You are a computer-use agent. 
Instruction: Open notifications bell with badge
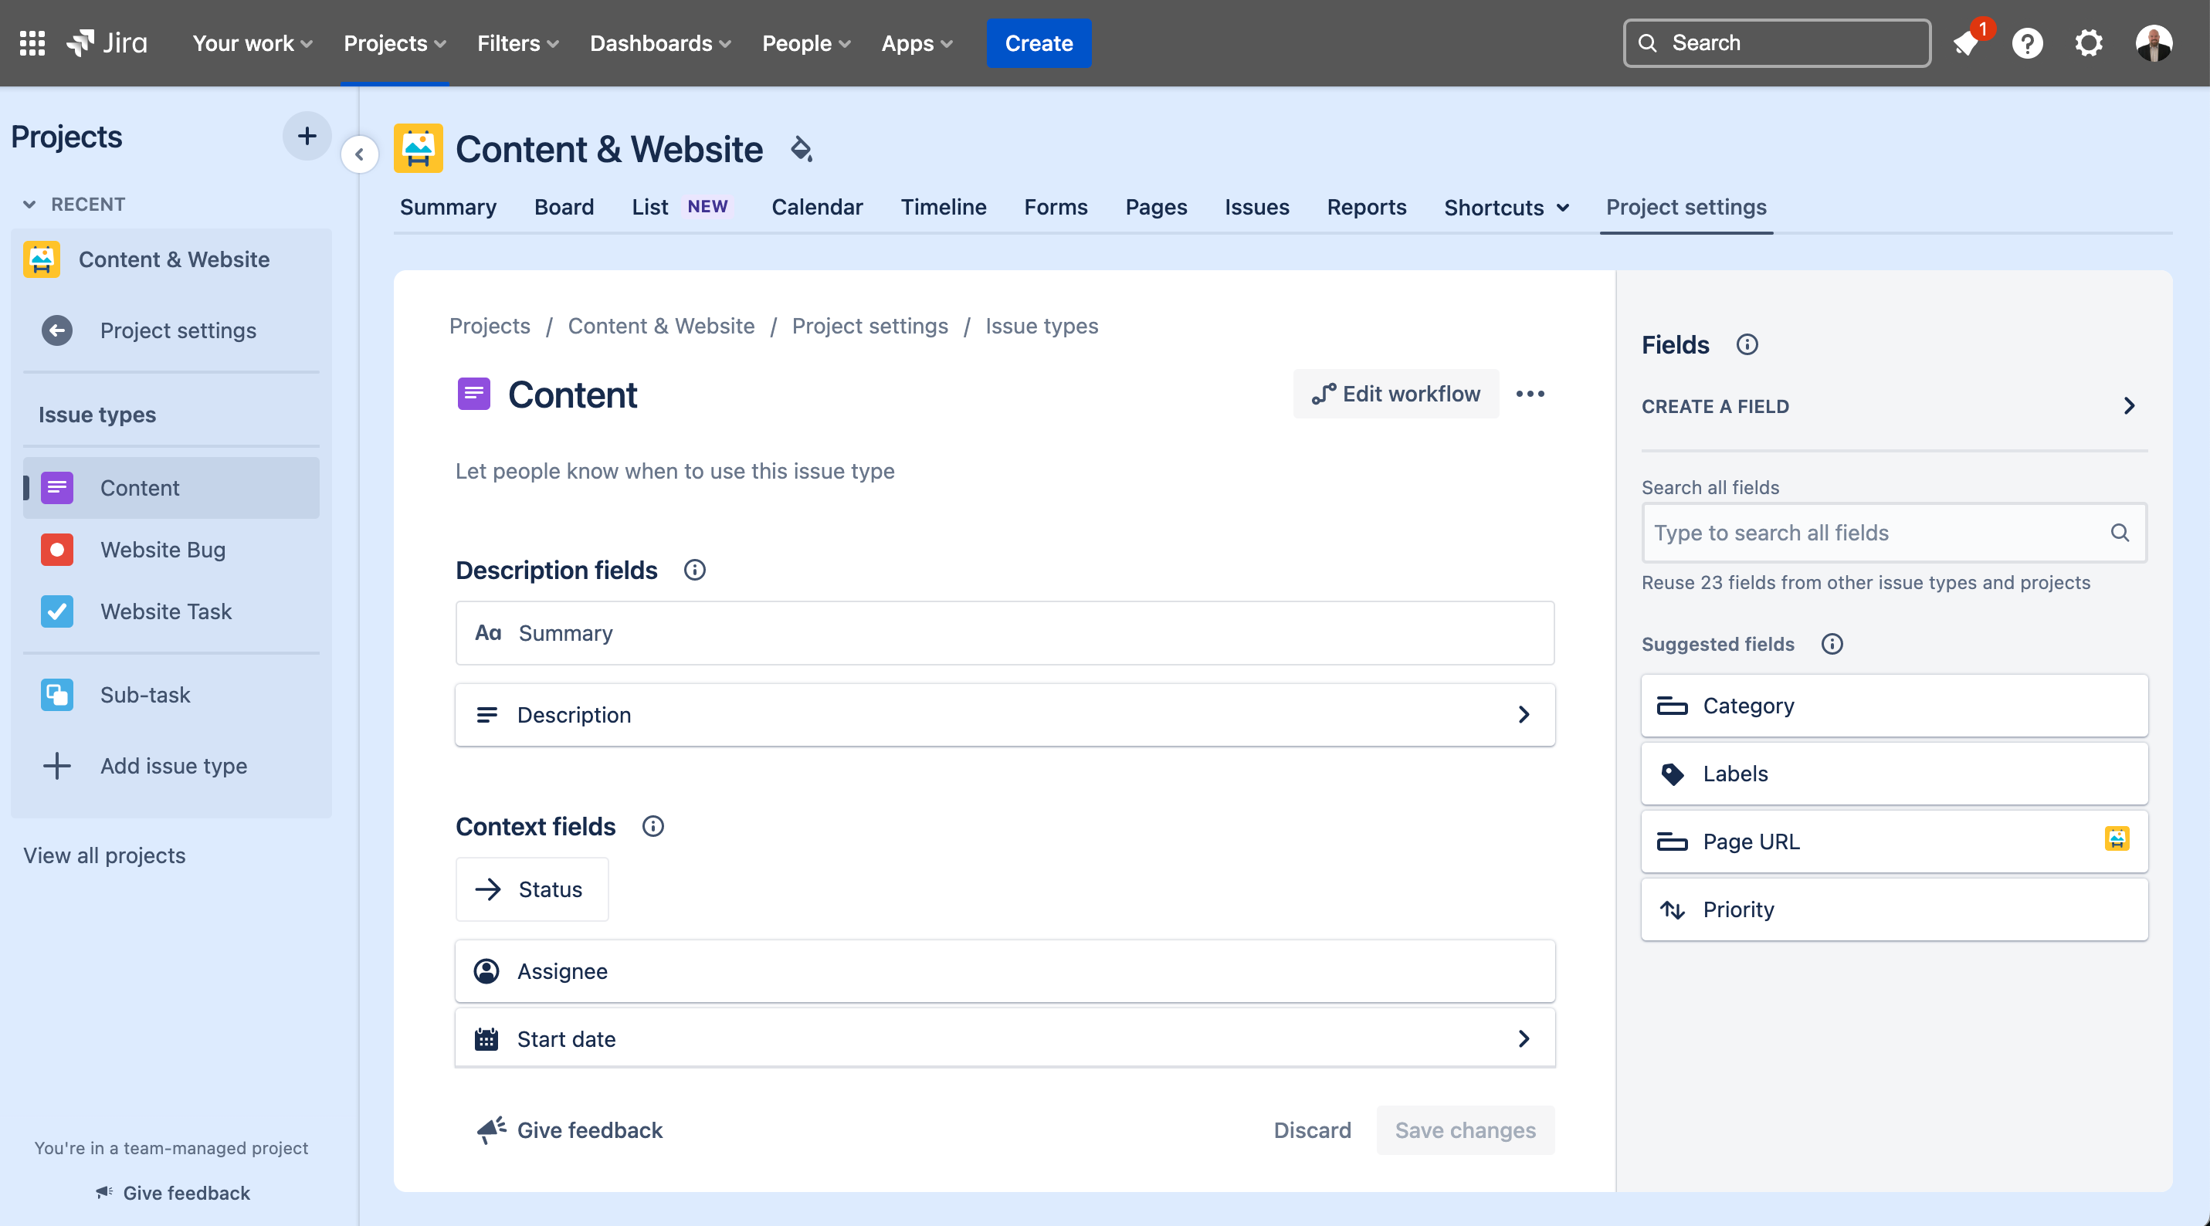[x=1966, y=43]
